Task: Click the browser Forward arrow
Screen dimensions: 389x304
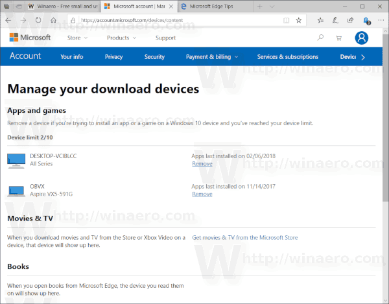Action: point(23,20)
